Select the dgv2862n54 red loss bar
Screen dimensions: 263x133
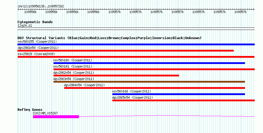pos(116,76)
